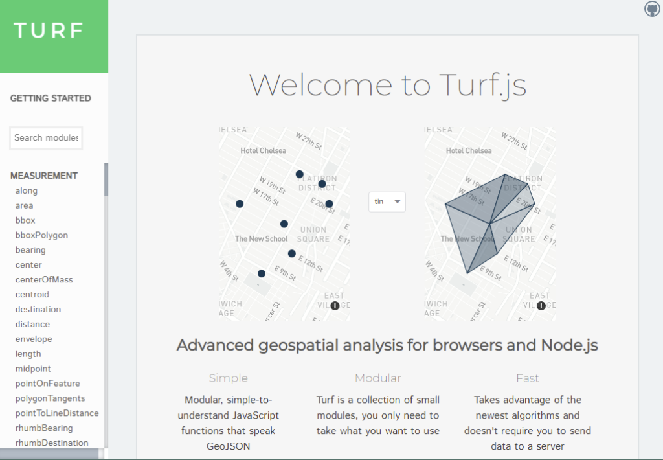The width and height of the screenshot is (663, 460).
Task: Click the info icon on the left map
Action: click(335, 305)
